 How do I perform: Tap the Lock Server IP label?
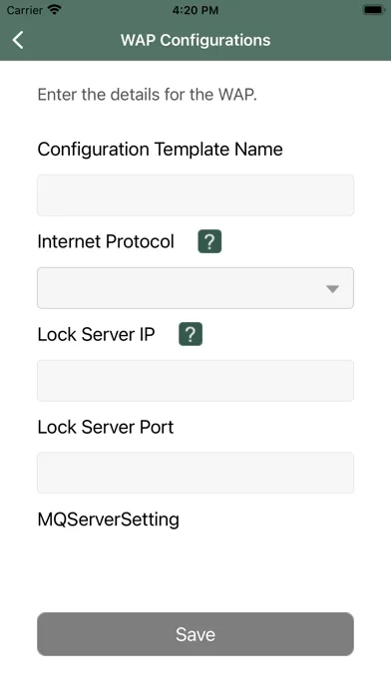(x=96, y=334)
